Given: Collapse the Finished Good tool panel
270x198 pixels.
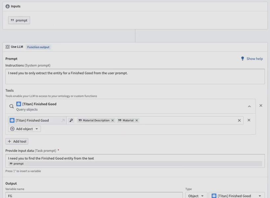Looking at the screenshot, I should tap(249, 107).
